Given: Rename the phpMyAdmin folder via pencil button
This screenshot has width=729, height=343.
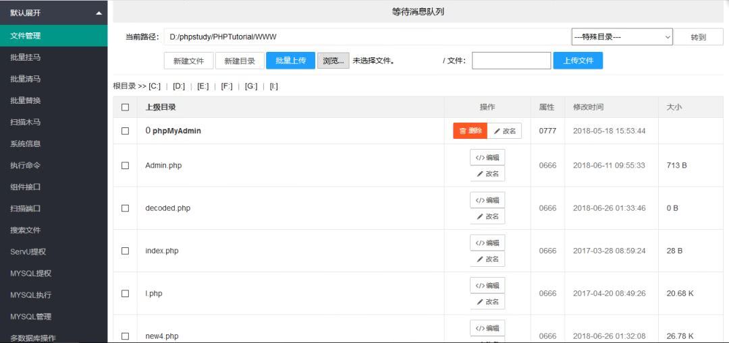Looking at the screenshot, I should 504,131.
